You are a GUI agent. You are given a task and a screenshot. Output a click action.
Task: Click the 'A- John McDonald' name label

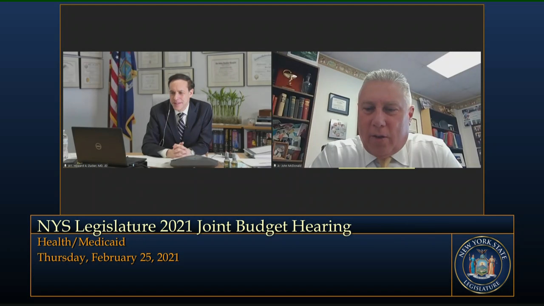(x=289, y=166)
